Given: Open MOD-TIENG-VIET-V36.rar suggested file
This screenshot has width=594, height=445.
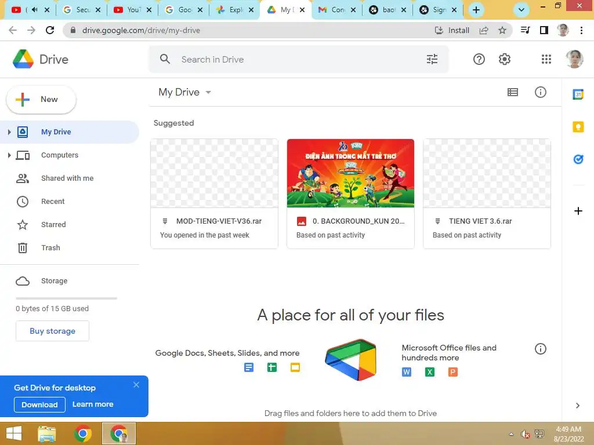Looking at the screenshot, I should click(x=214, y=194).
